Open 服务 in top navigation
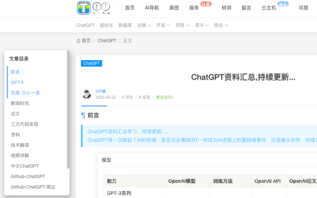 [194, 8]
